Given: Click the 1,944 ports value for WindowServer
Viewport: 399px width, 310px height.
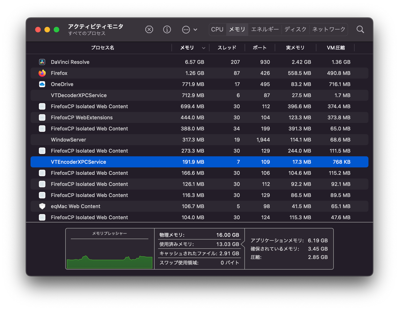Looking at the screenshot, I should (263, 140).
